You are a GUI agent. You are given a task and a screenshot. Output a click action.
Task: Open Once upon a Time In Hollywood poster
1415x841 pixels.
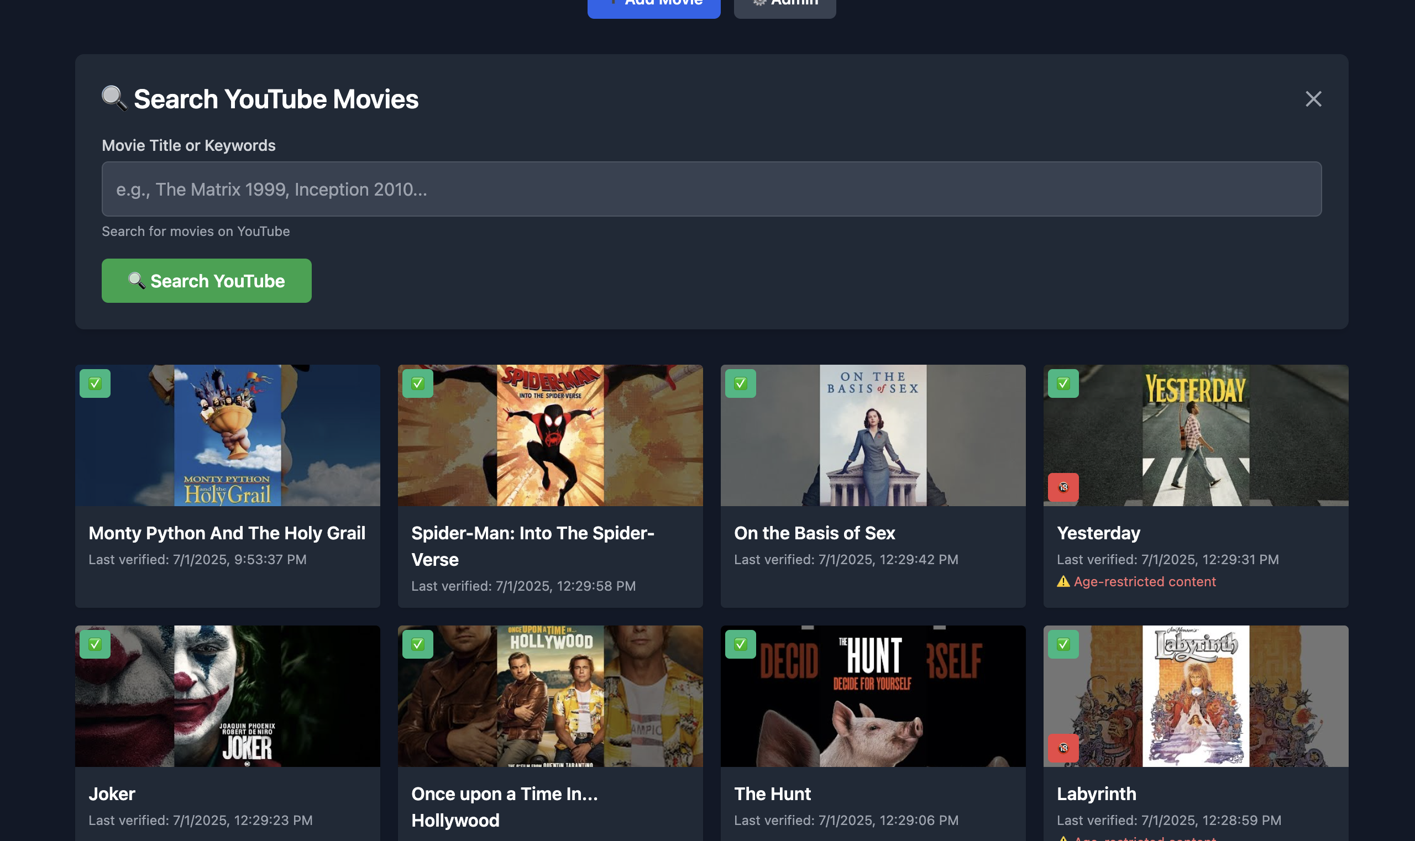550,696
